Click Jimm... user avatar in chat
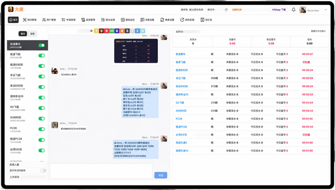Image resolution: width=335 pixels, height=190 pixels. [x=55, y=125]
